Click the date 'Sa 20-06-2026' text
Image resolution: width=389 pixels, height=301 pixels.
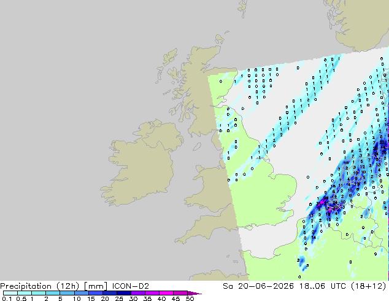pyautogui.click(x=258, y=286)
